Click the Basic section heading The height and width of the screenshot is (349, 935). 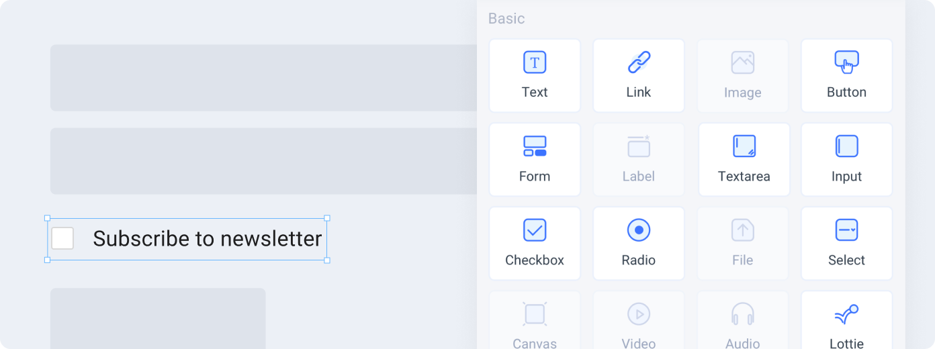(506, 19)
